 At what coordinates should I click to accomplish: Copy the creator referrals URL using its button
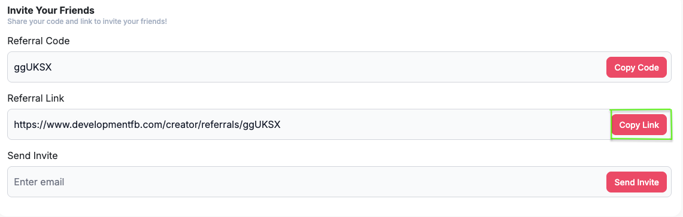[639, 125]
